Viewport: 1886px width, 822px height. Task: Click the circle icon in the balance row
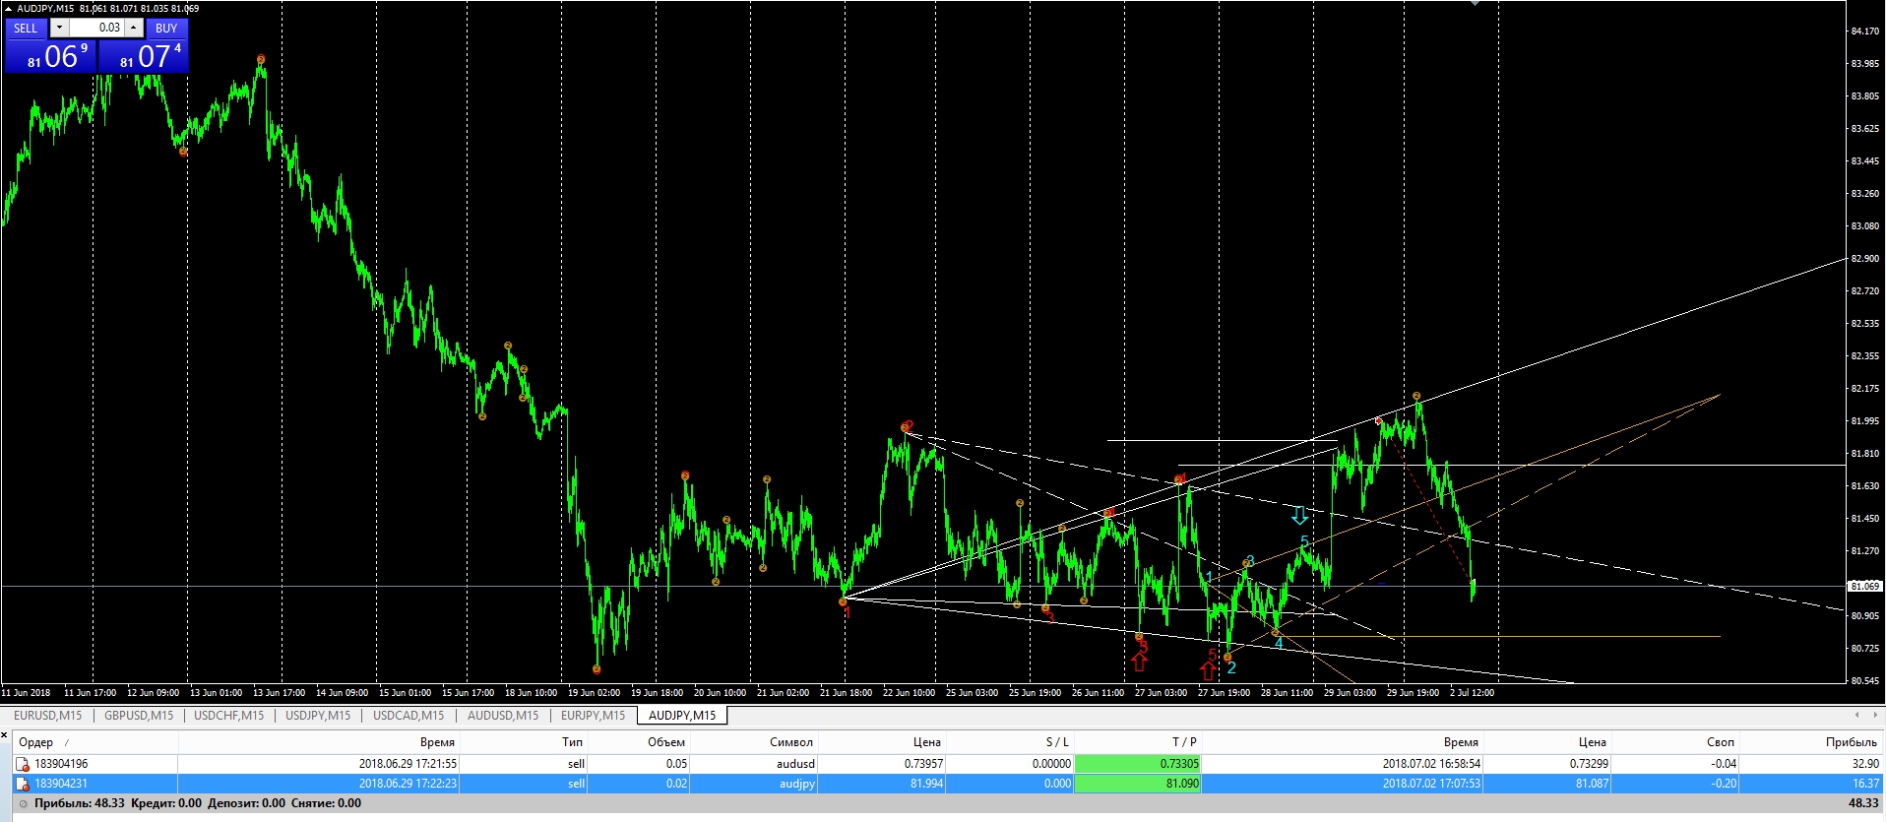pyautogui.click(x=24, y=803)
